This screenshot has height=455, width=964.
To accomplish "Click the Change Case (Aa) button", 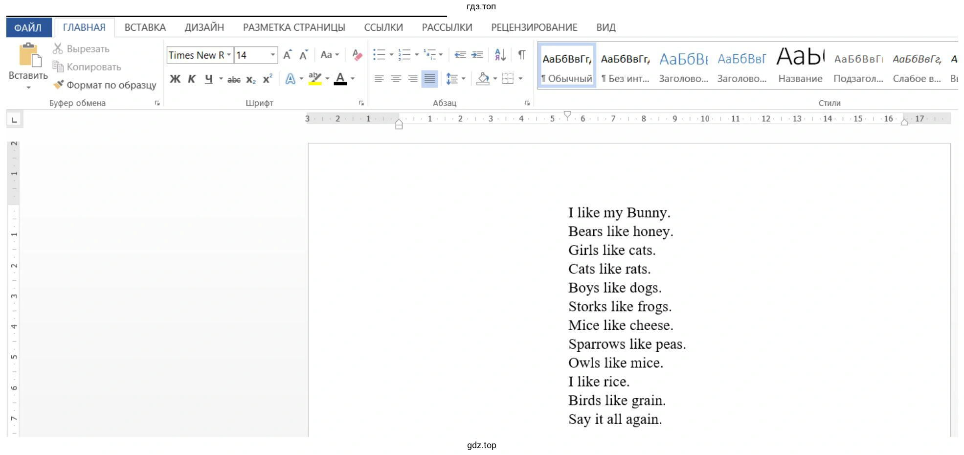I will 329,55.
